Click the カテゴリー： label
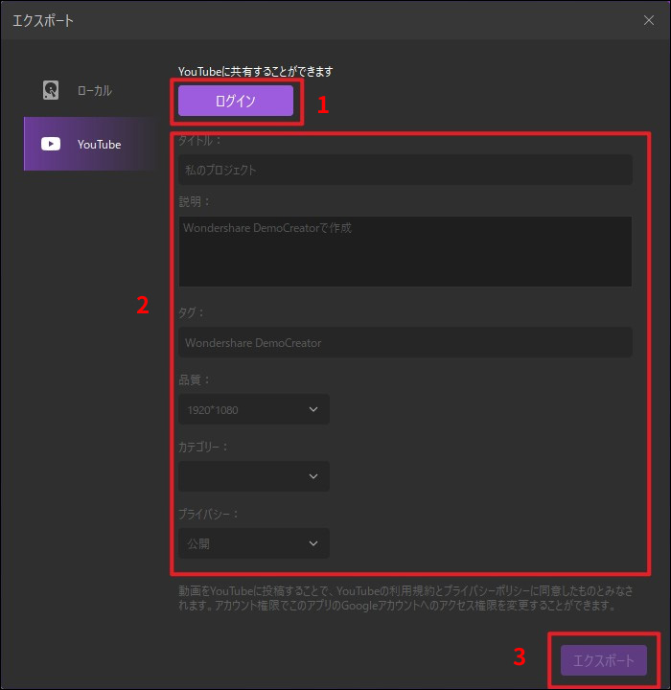This screenshot has height=690, width=671. tap(203, 447)
